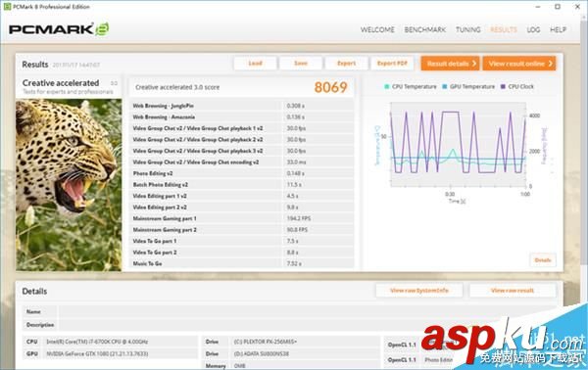This screenshot has width=588, height=370.
Task: Toggle the CPU Temperature legend marker
Action: 387,86
